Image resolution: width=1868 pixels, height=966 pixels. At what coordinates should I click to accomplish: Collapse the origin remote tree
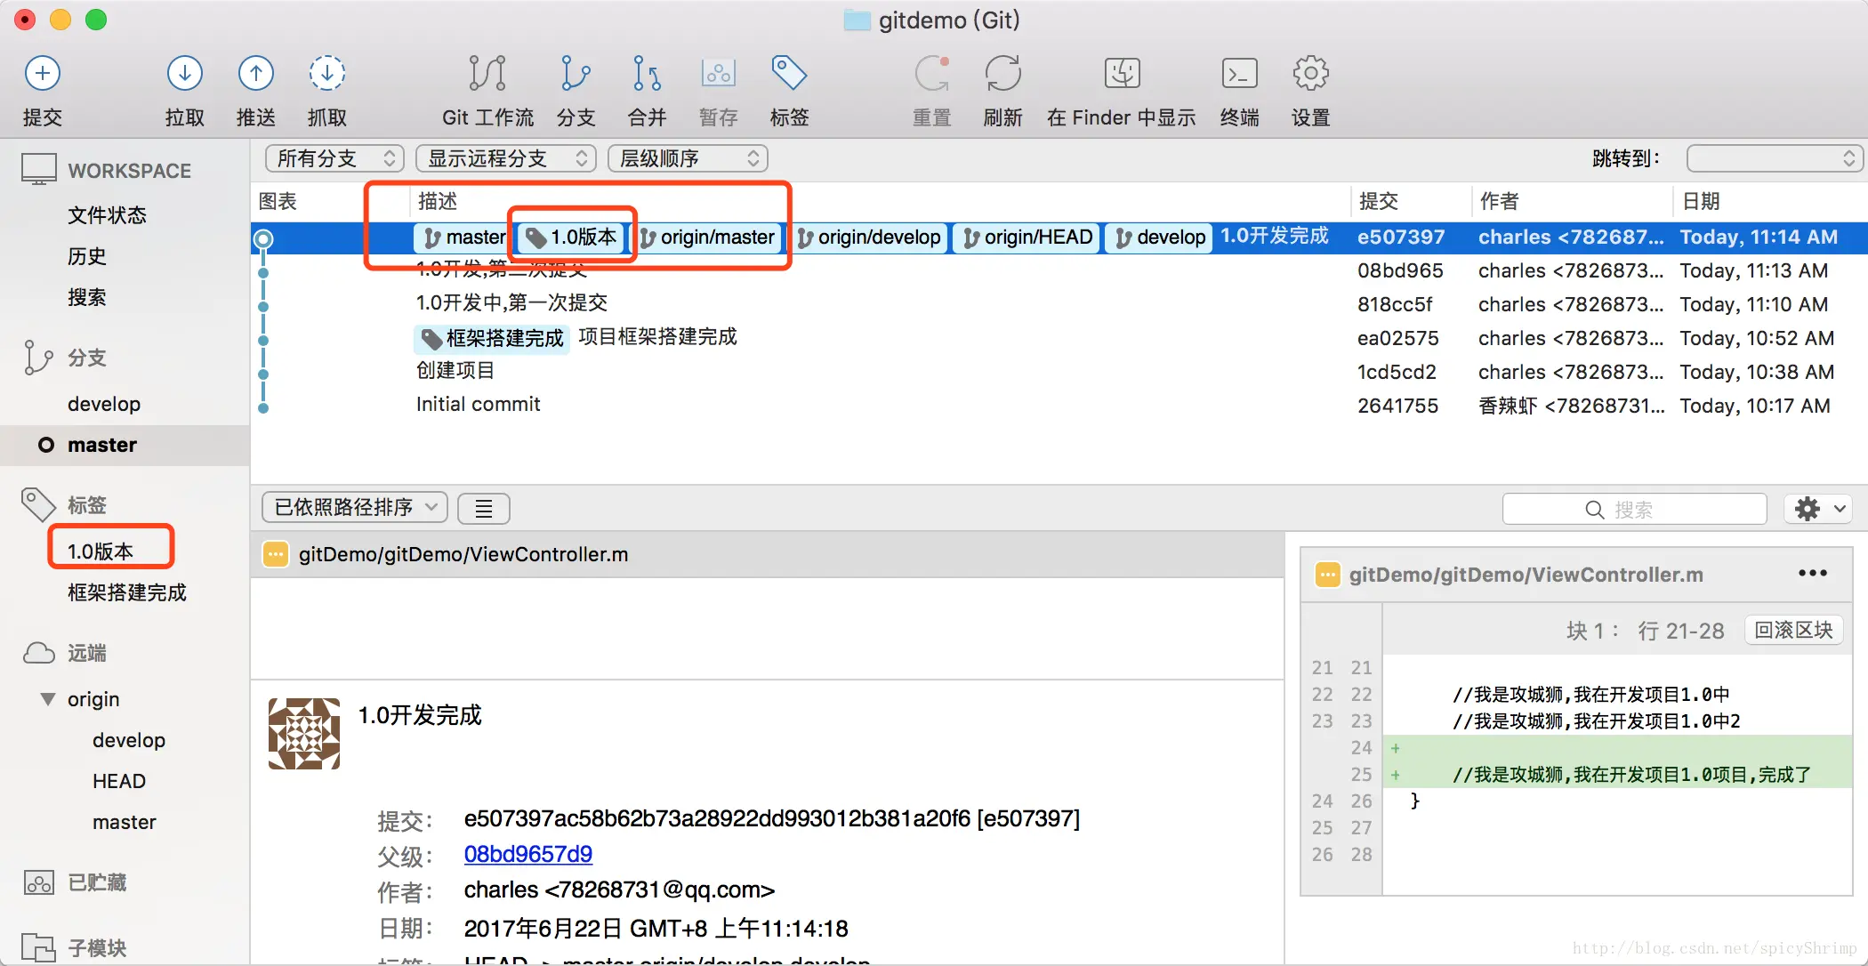pyautogui.click(x=48, y=699)
